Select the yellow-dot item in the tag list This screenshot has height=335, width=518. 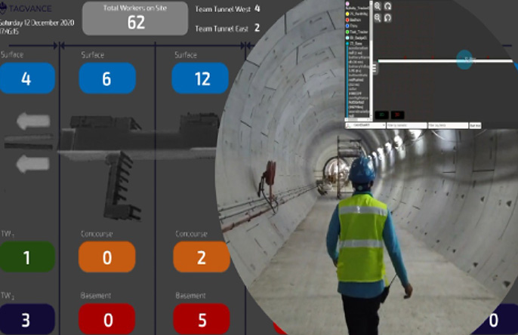click(x=359, y=15)
